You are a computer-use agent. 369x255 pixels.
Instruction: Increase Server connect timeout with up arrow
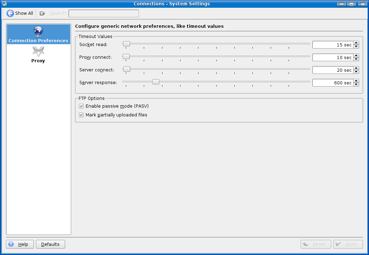tap(356, 68)
